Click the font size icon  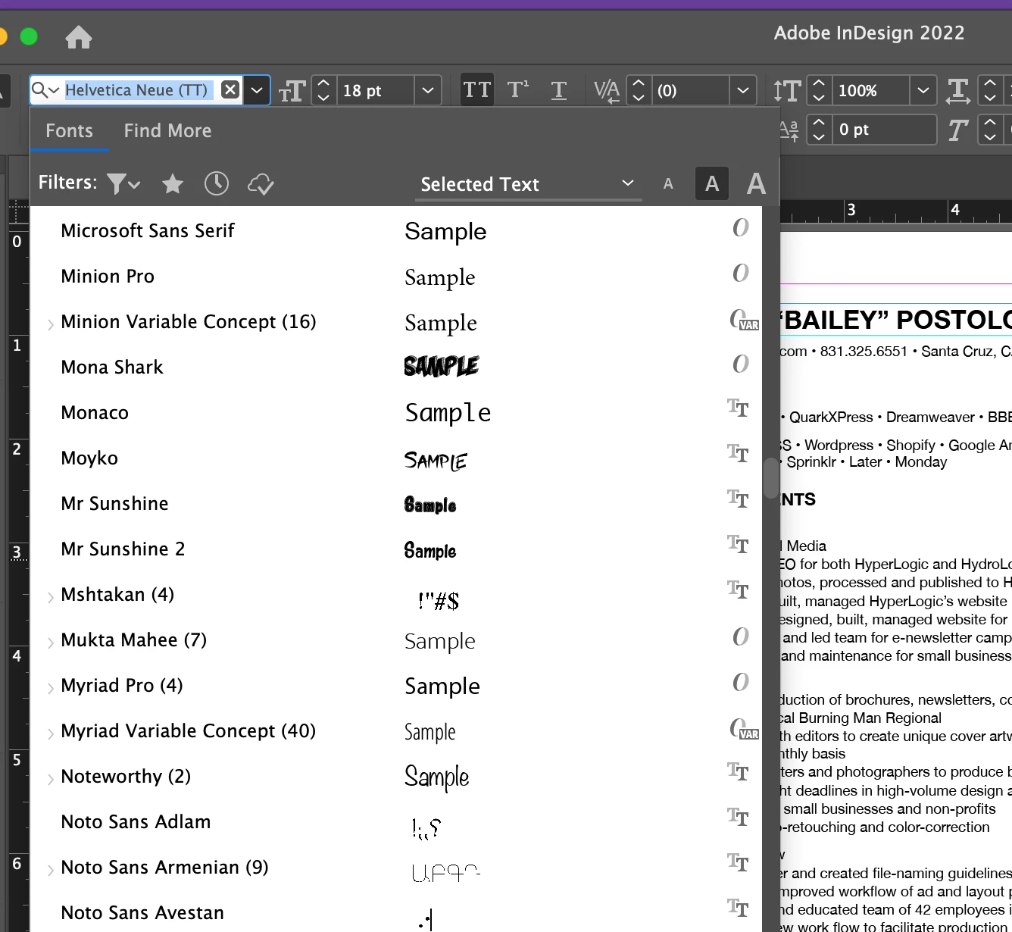pyautogui.click(x=292, y=91)
